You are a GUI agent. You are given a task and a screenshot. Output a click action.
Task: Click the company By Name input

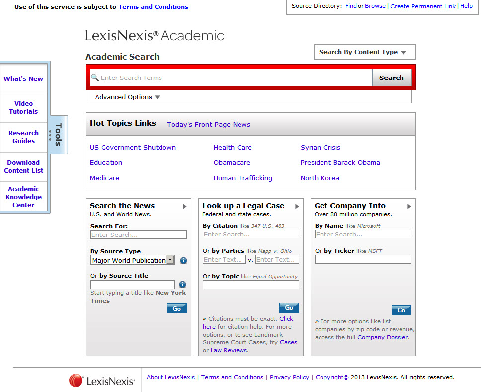point(363,234)
